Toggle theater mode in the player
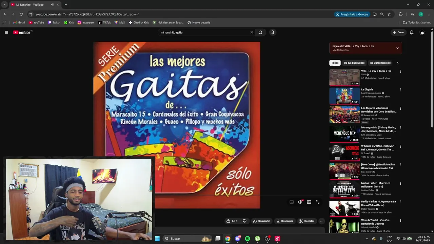 [309, 202]
